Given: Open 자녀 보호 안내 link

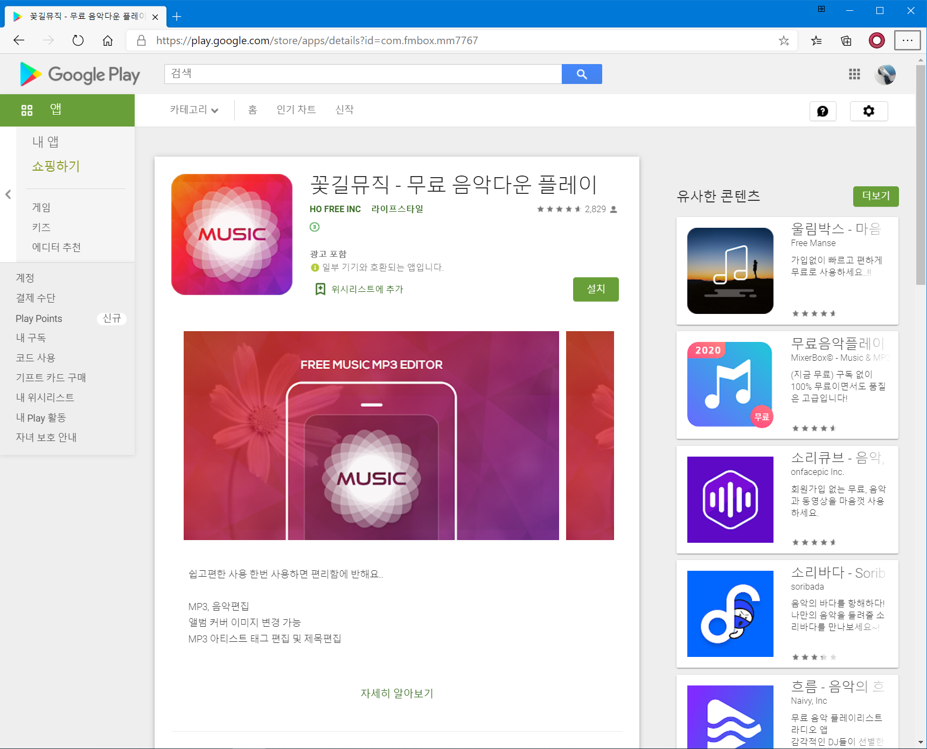Looking at the screenshot, I should [46, 437].
